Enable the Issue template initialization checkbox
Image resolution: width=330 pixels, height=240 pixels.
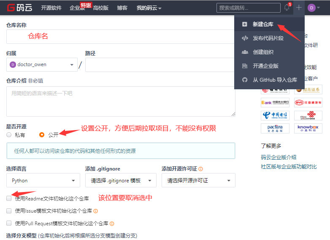click(x=9, y=211)
